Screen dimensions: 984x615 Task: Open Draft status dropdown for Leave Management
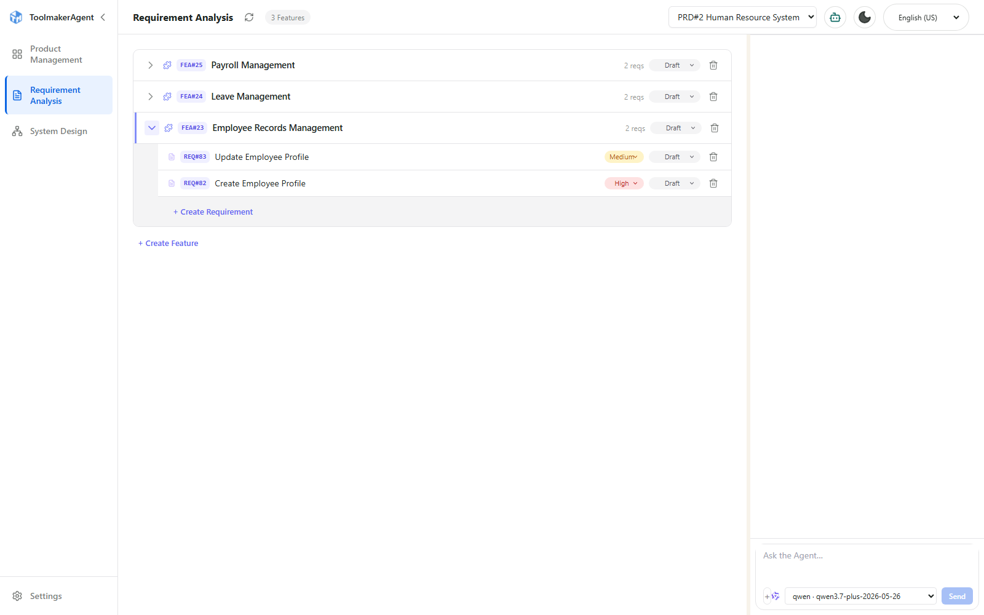[675, 97]
